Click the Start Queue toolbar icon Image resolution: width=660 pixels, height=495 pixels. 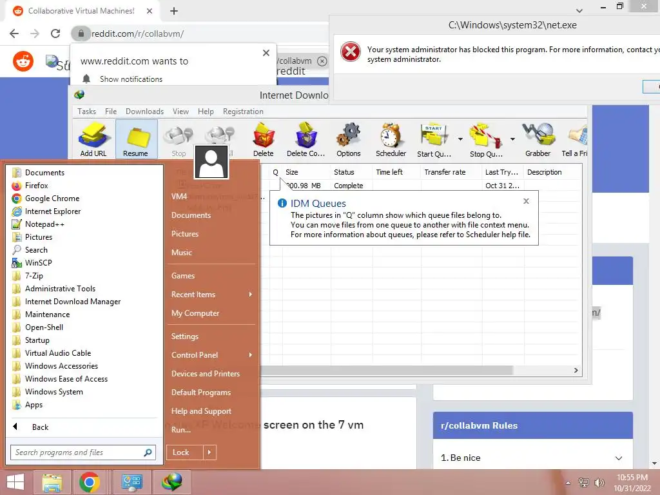(434, 139)
